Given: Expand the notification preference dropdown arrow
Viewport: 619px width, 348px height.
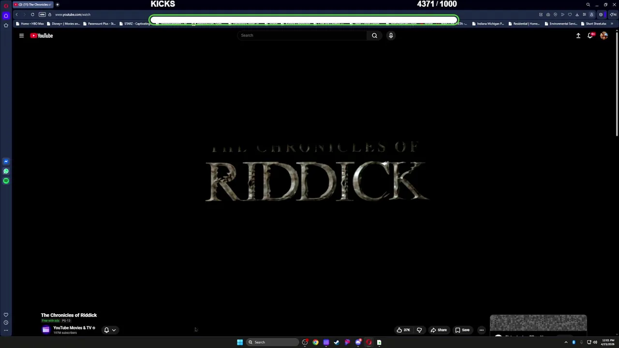Looking at the screenshot, I should pyautogui.click(x=114, y=330).
